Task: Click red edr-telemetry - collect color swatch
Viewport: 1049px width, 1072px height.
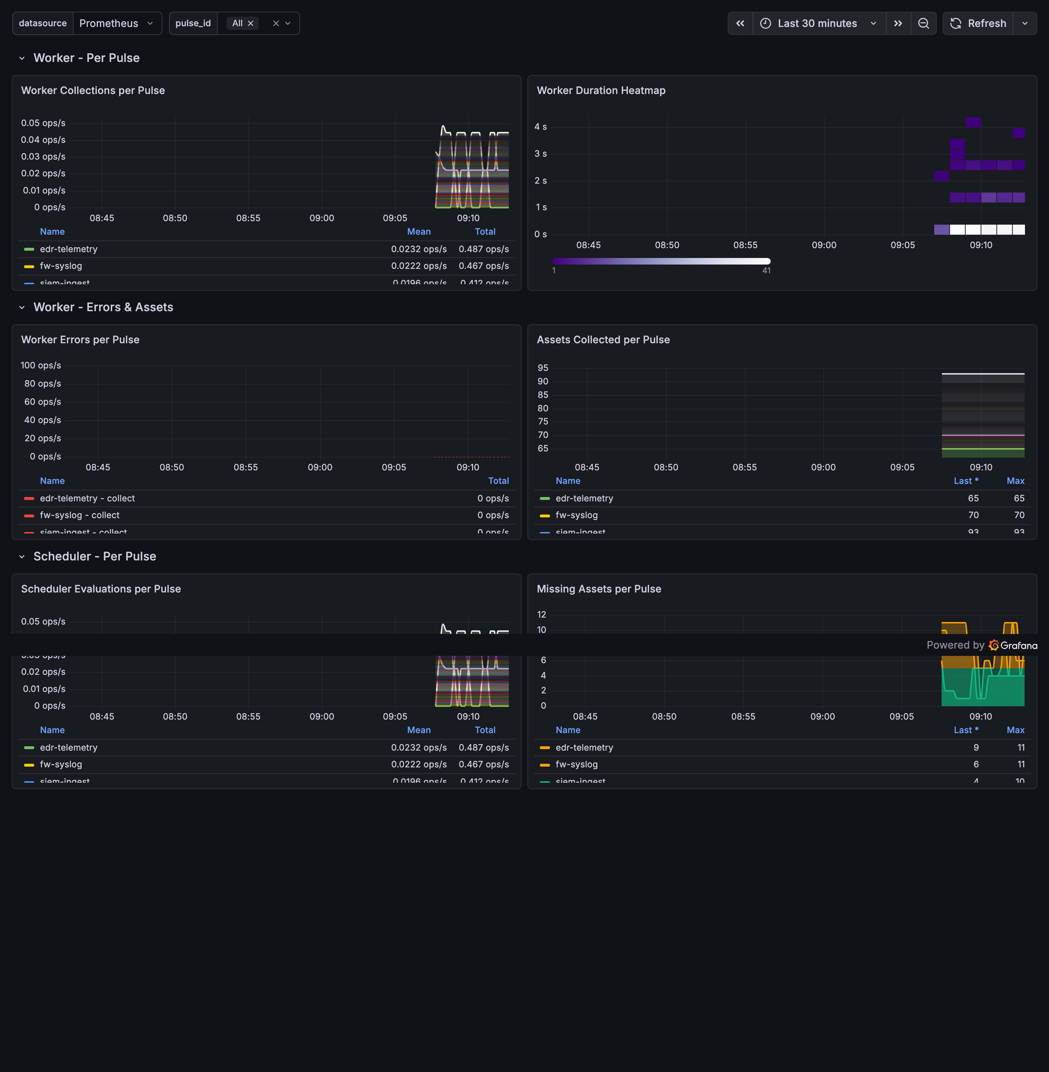Action: [29, 498]
